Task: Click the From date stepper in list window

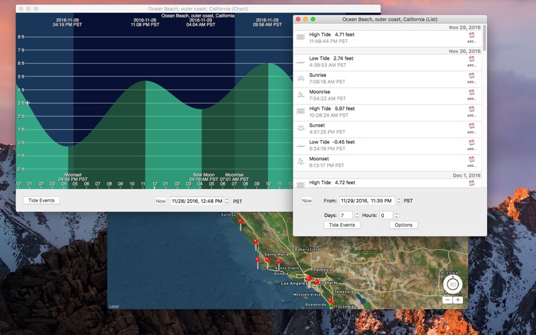Action: (x=399, y=200)
